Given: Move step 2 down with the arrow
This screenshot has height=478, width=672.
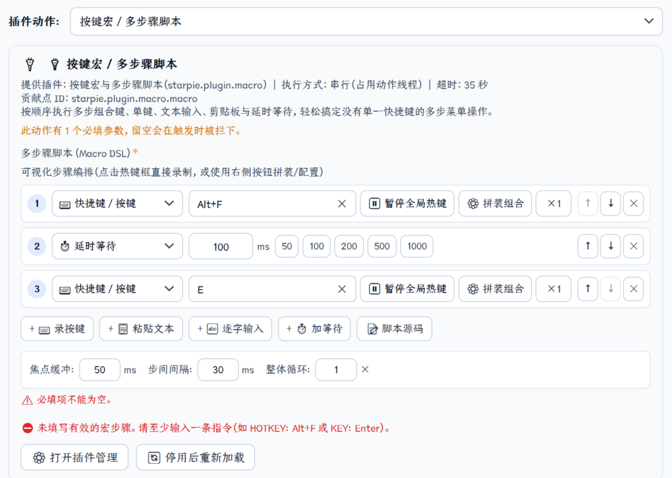Looking at the screenshot, I should coord(611,246).
